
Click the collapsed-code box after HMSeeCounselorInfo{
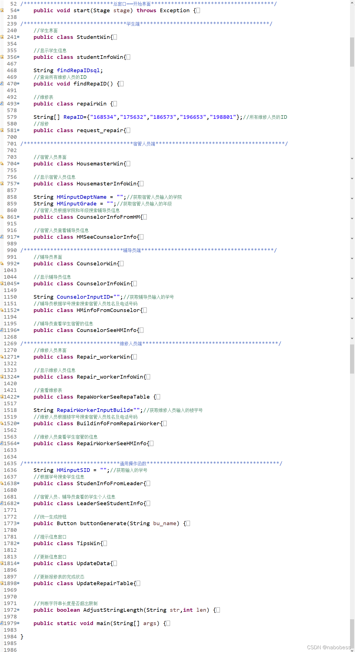(142, 237)
